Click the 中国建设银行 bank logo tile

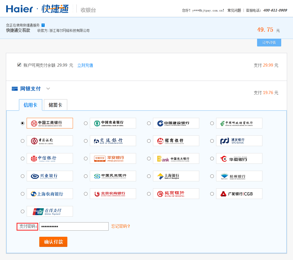[x=176, y=123]
